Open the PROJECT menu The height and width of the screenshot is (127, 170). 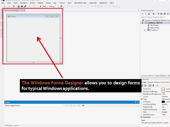[x=24, y=3]
